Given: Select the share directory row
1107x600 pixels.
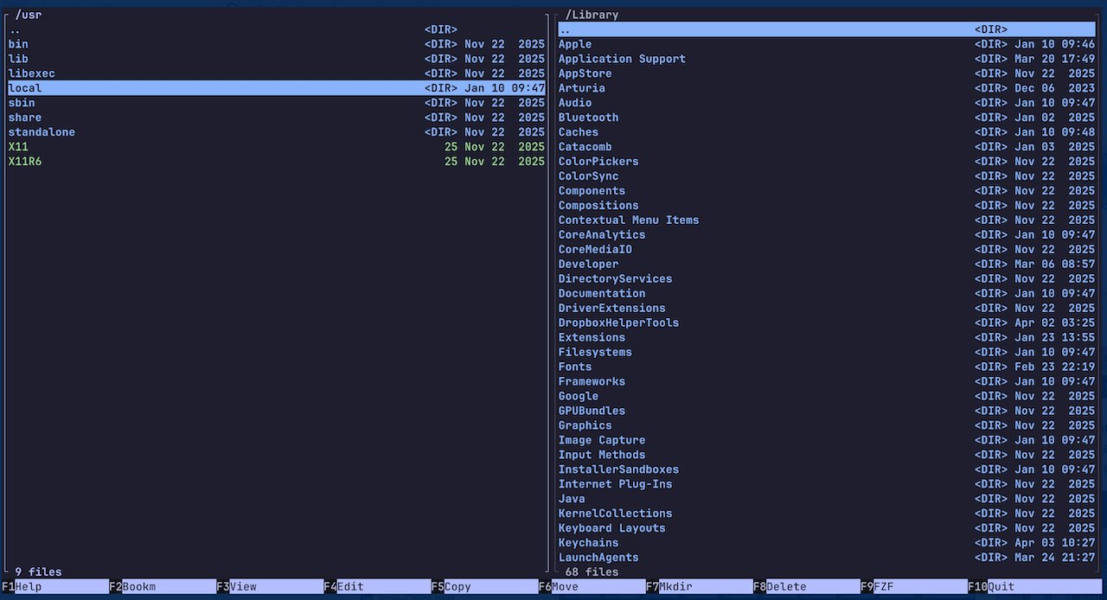Looking at the screenshot, I should (x=277, y=118).
